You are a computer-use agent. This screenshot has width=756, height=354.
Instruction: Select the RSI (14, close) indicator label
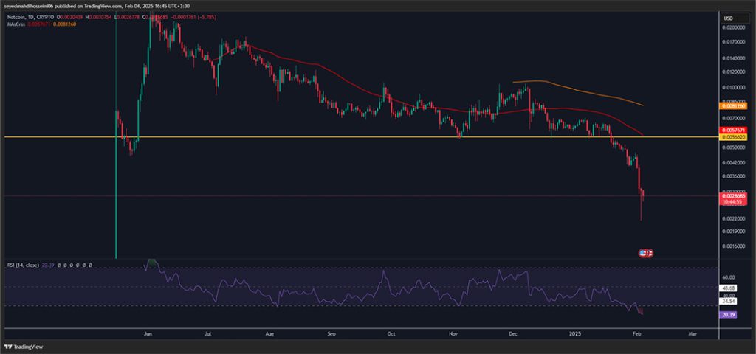click(x=23, y=265)
